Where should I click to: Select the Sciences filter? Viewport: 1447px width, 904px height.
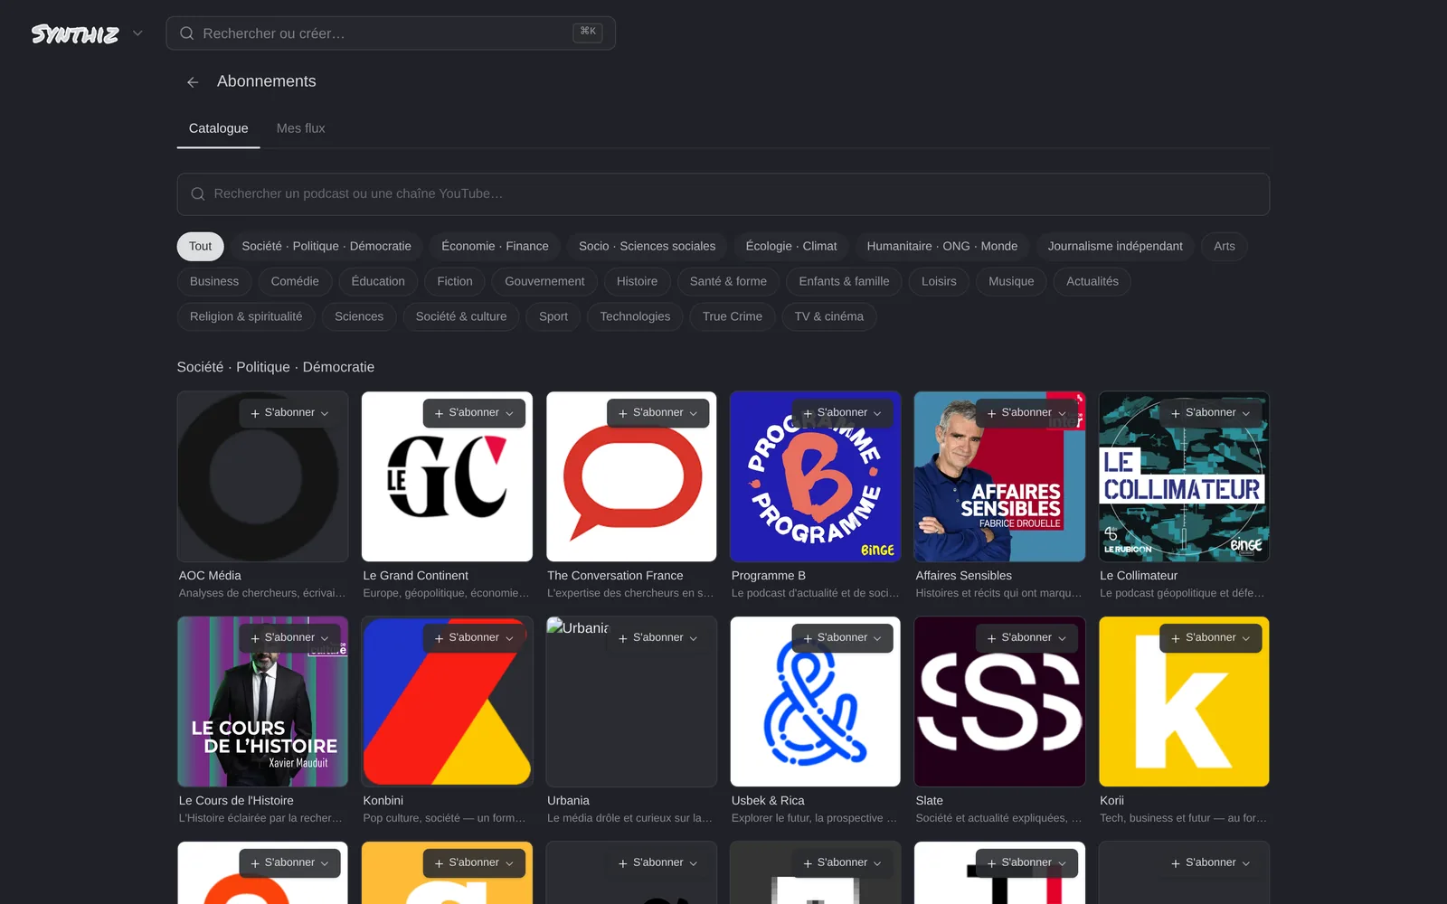click(359, 316)
